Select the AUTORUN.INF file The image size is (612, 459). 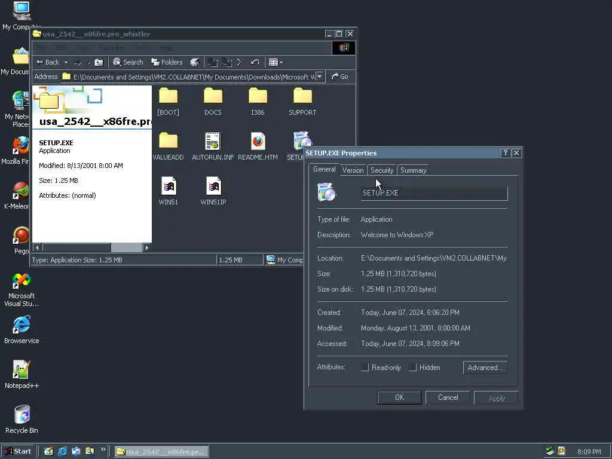click(213, 147)
